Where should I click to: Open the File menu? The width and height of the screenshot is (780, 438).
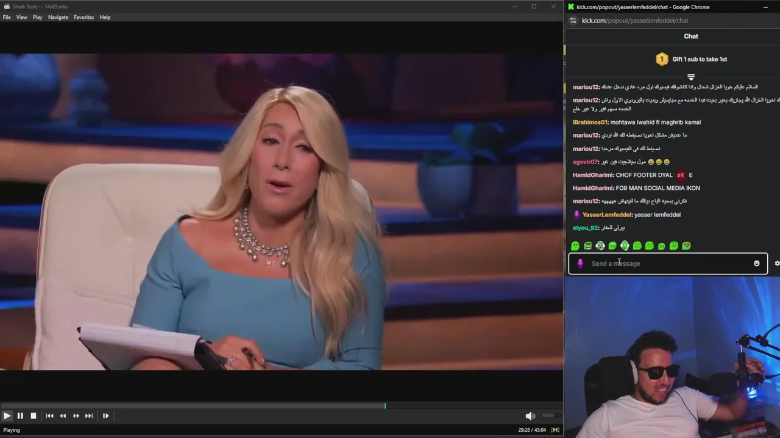point(7,17)
